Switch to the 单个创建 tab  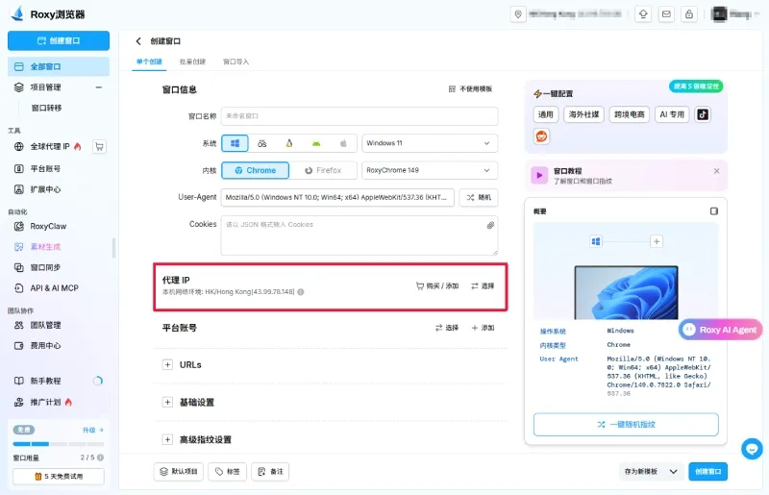click(x=149, y=62)
